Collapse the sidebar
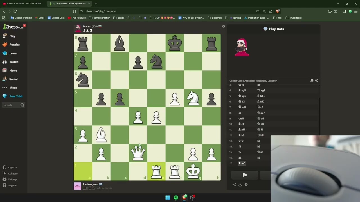 [10, 173]
